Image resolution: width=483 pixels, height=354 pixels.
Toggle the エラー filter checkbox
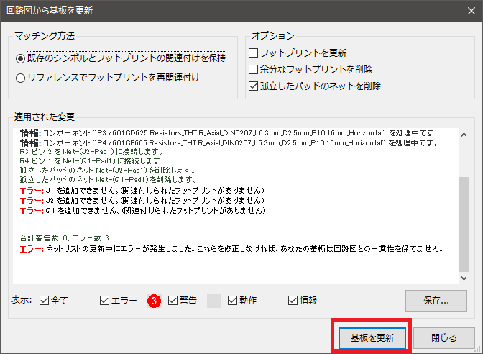coord(105,301)
